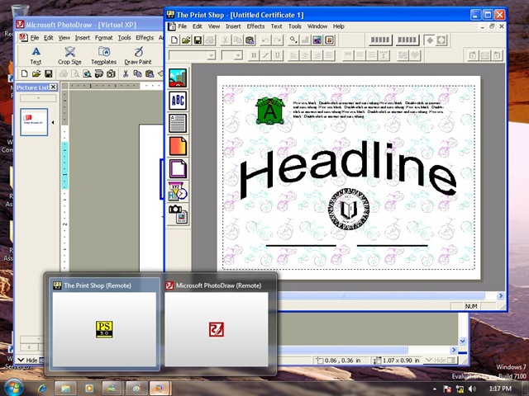Select the orange backdrop tool in Print Shop
This screenshot has height=396, width=529.
click(x=178, y=146)
